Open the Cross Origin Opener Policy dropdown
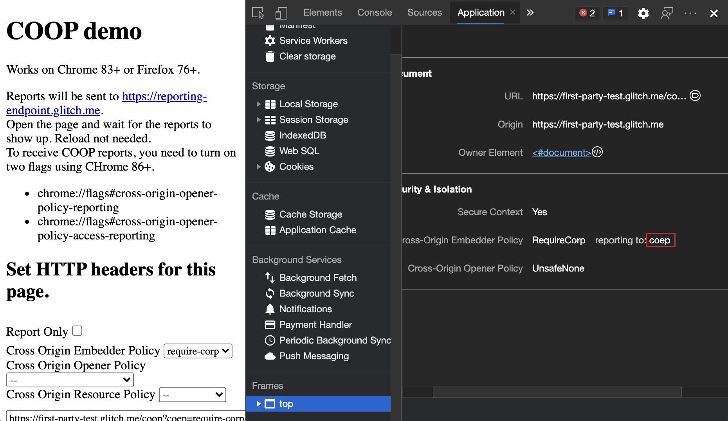Screen dimensions: 728x421 coord(70,380)
